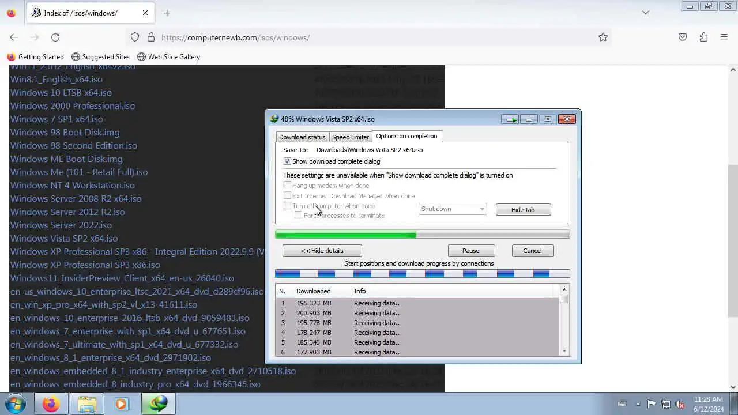This screenshot has height=415, width=738.
Task: Open Firefox from the taskbar
Action: [x=51, y=404]
